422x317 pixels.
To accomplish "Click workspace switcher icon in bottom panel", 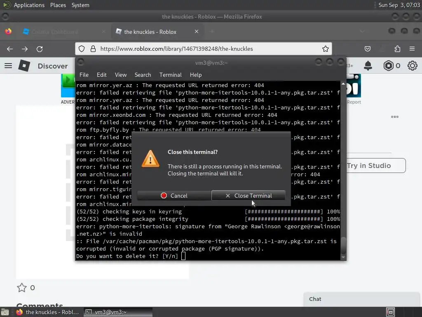I will click(391, 312).
